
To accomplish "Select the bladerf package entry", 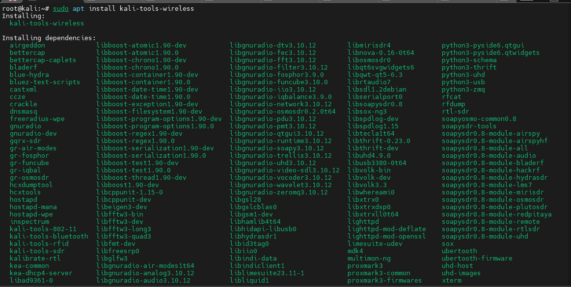I will point(23,67).
